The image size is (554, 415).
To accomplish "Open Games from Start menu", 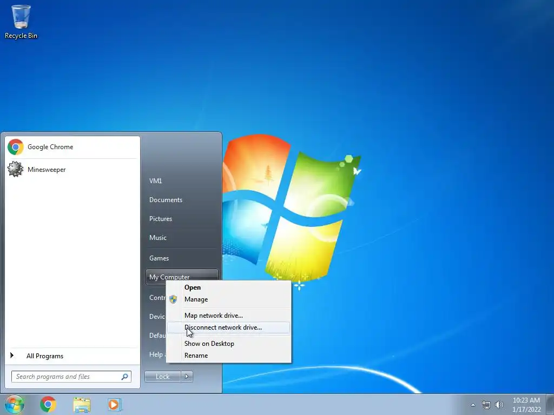I will click(x=182, y=258).
